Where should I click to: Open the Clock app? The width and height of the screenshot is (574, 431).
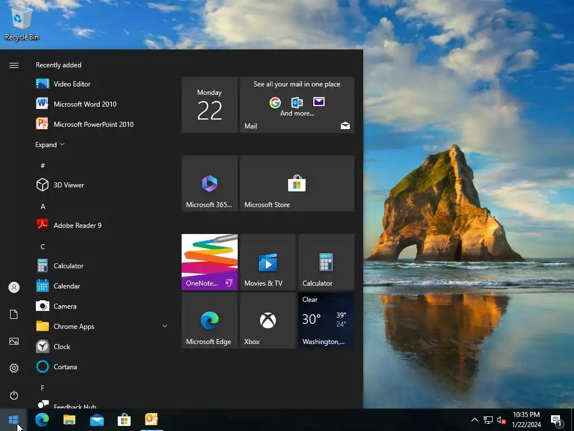coord(101,346)
